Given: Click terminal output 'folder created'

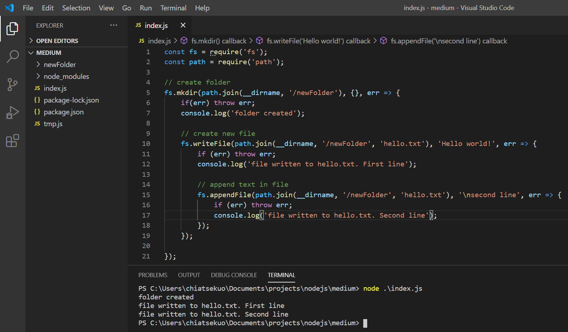Looking at the screenshot, I should pos(166,297).
